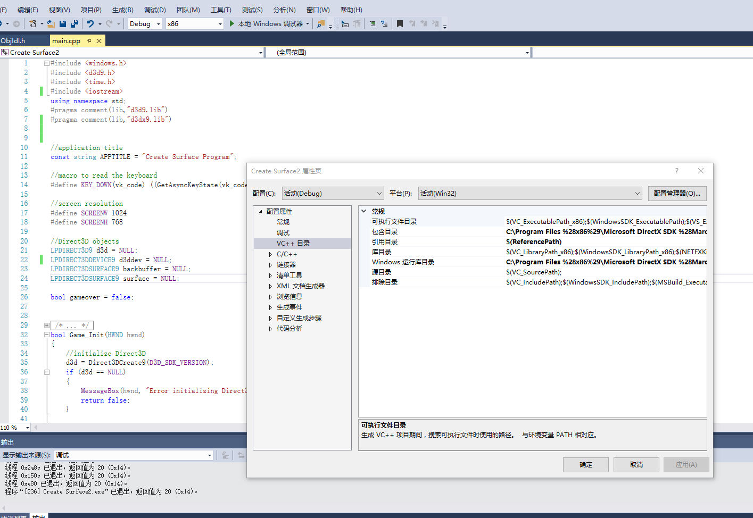Viewport: 753px width, 518px height.
Task: Expand the 生成事件 tree node
Action: (x=270, y=307)
